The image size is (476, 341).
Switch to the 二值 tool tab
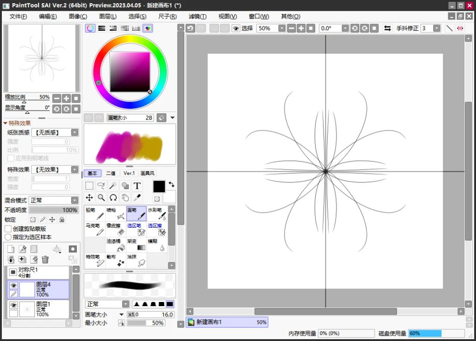(111, 173)
